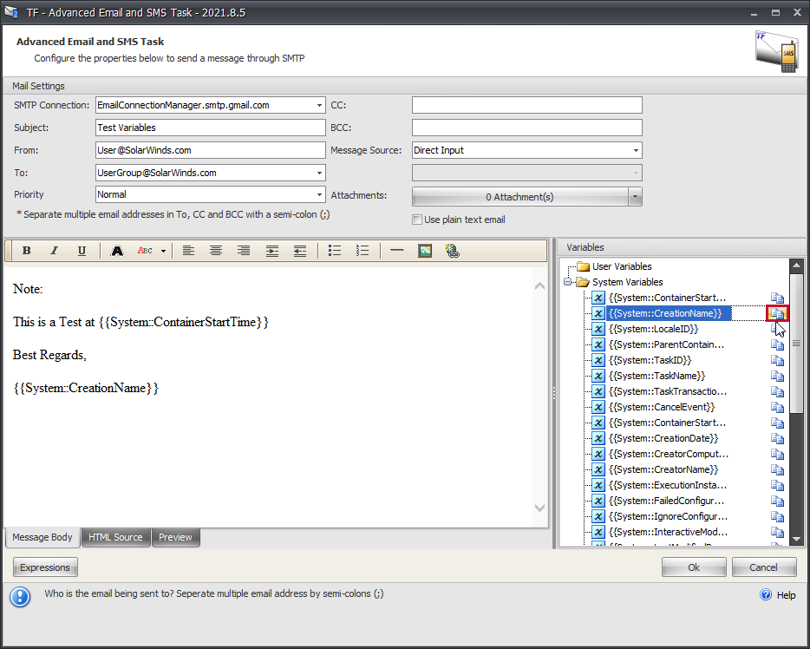The image size is (810, 649).
Task: Insert an image into the message body
Action: click(424, 251)
